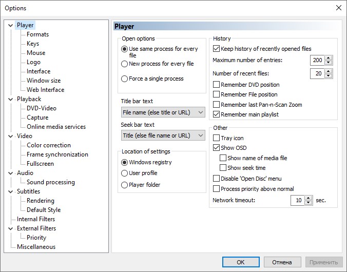Select Color correction in the tree
The image size is (347, 272).
(x=49, y=145)
